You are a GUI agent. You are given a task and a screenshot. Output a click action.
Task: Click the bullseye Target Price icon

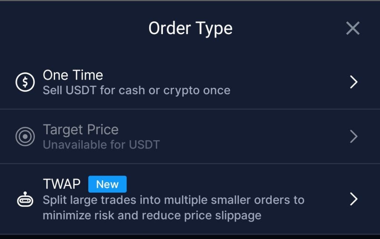[25, 137]
